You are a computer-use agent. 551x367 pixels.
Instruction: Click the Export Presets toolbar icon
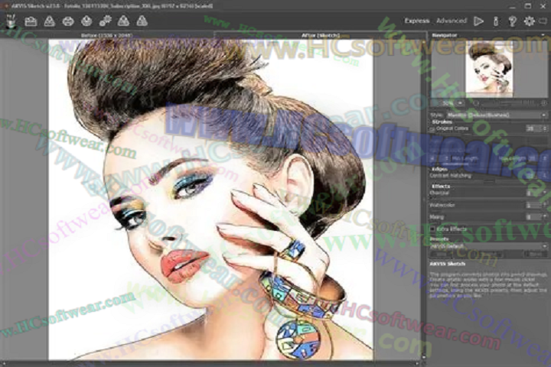(x=142, y=21)
